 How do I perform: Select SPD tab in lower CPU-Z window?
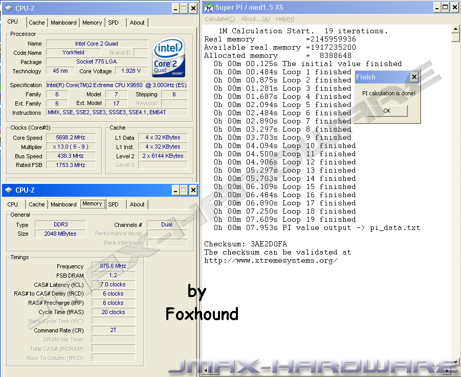[113, 204]
